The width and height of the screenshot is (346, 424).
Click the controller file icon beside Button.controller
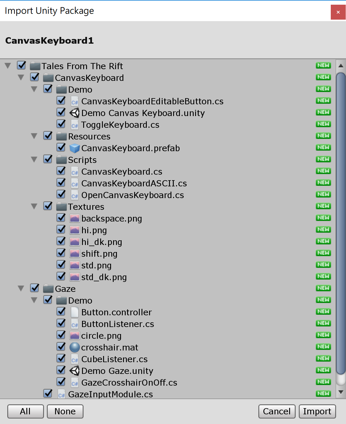pos(74,311)
